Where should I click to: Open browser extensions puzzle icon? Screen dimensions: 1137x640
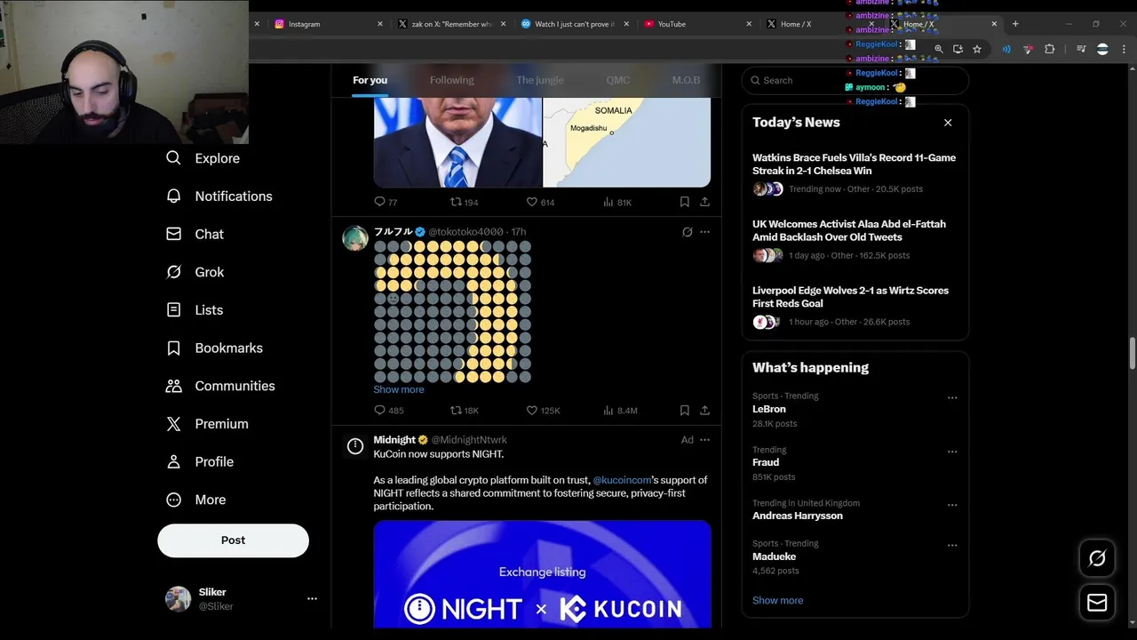pos(1049,49)
